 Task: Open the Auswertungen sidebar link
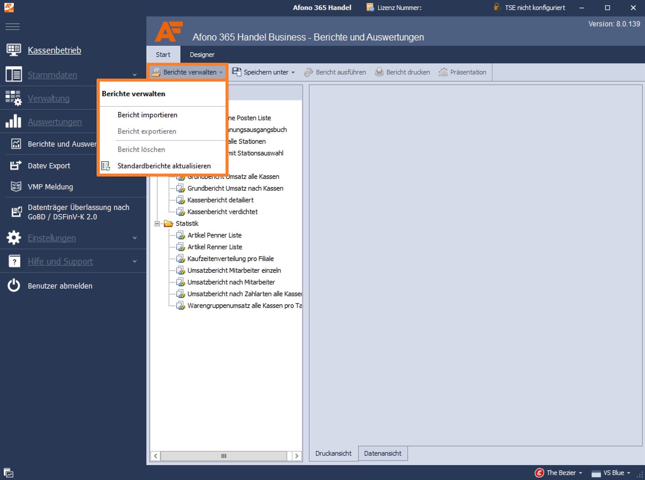55,122
